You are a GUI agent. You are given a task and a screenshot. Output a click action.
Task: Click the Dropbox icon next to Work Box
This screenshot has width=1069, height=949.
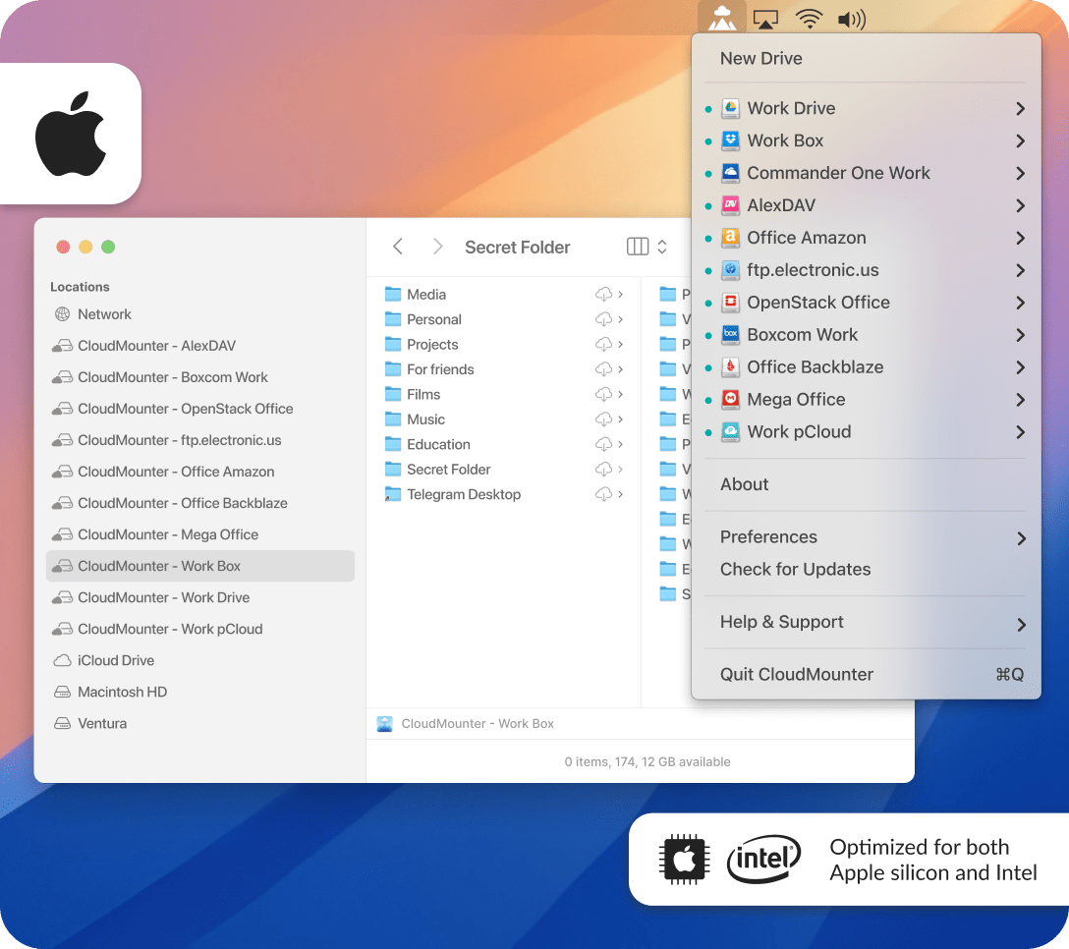click(x=729, y=140)
